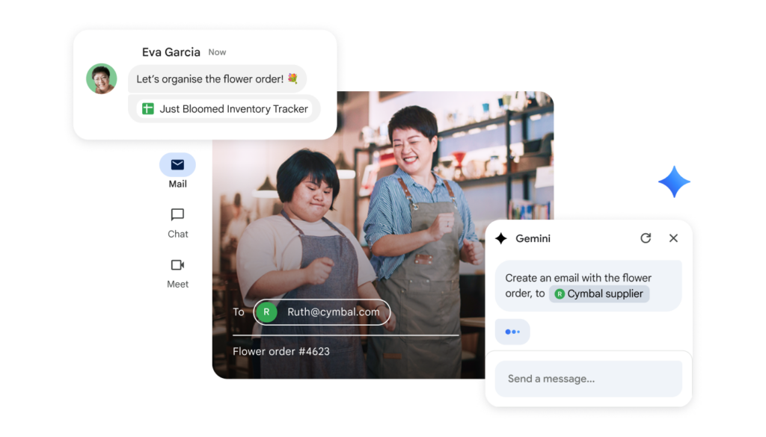Click the bouquet emoji in Eva's message
Screen dimensions: 766x437
pos(292,78)
